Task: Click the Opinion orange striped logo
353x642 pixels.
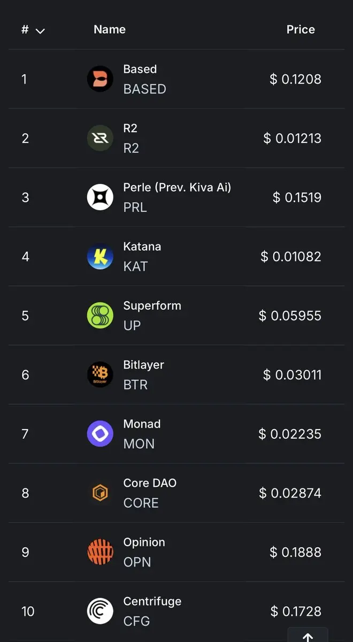Action: pyautogui.click(x=100, y=552)
